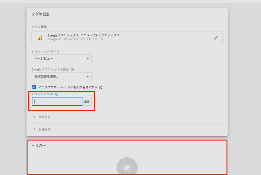This screenshot has width=261, height=175.
Task: Click the トリガー section heading
Action: point(39,145)
